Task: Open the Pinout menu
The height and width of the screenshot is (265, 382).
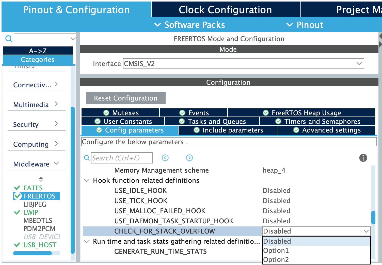Action: click(x=305, y=25)
